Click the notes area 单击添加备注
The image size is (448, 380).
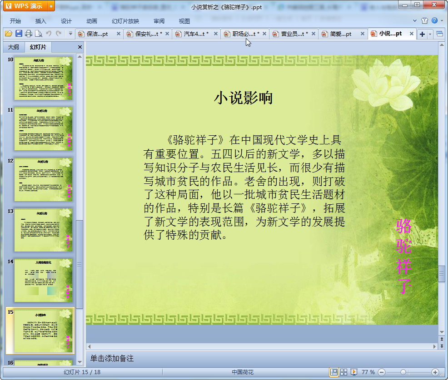[x=112, y=358]
